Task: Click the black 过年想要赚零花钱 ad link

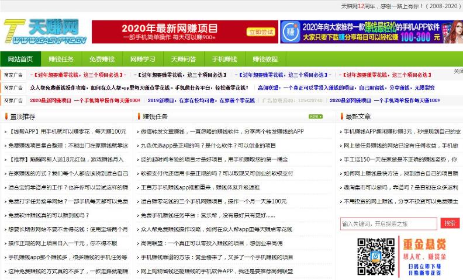Action: (x=180, y=75)
